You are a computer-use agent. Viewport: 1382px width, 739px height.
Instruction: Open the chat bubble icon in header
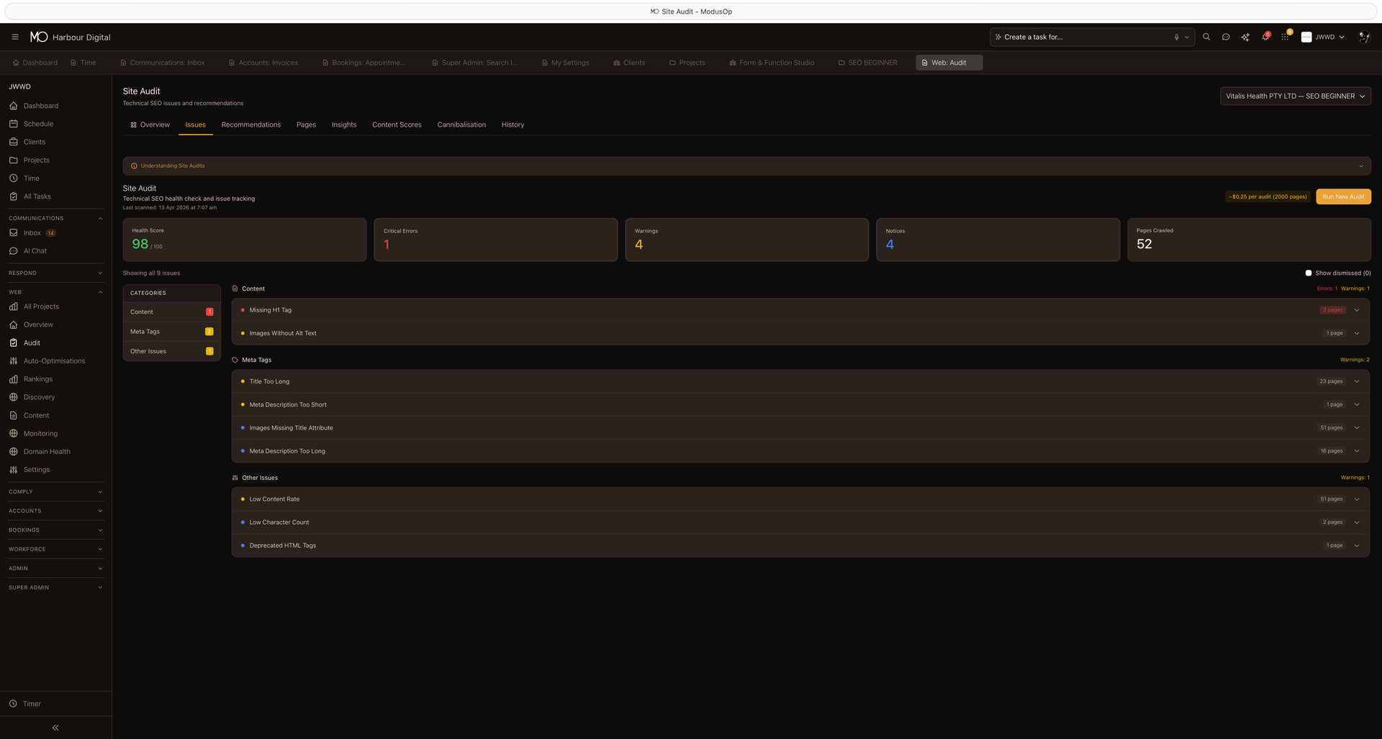click(1226, 37)
